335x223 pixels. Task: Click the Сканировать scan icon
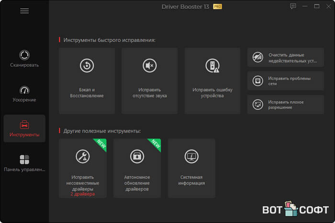[x=24, y=54]
